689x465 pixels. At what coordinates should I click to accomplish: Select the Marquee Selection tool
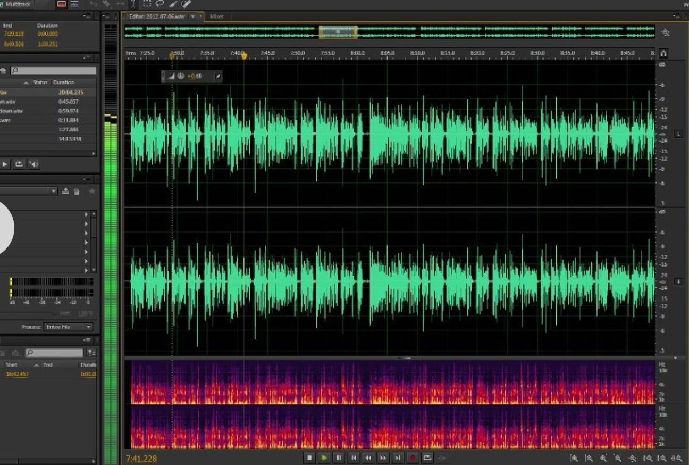click(147, 4)
